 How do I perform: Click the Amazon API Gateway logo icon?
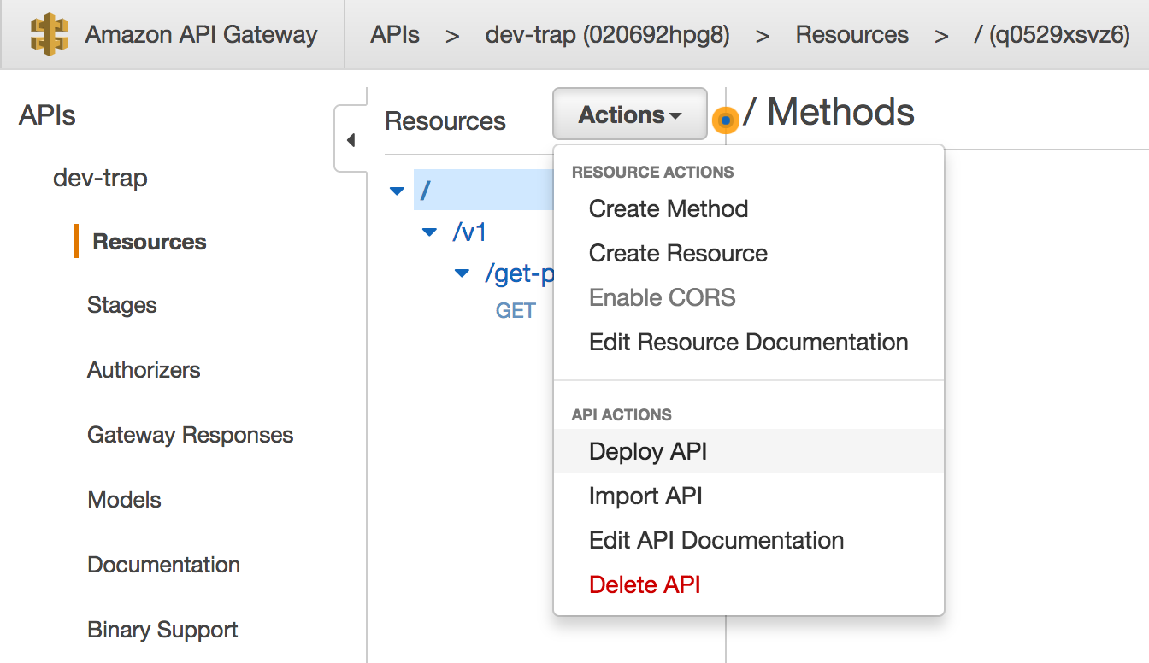click(x=50, y=34)
